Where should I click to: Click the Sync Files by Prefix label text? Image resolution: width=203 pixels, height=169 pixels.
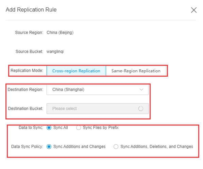(x=101, y=128)
